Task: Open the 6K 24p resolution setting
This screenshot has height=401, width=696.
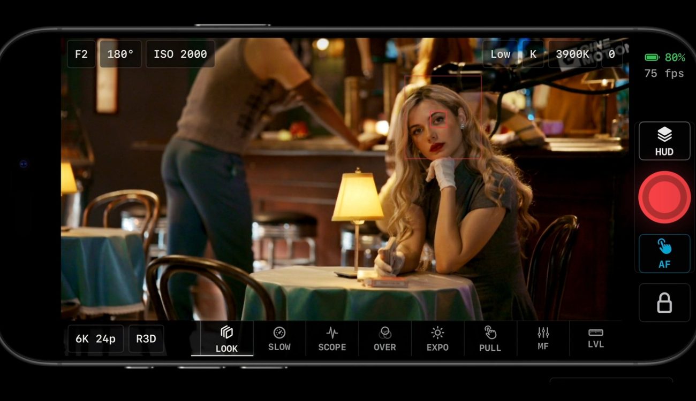Action: pyautogui.click(x=96, y=339)
